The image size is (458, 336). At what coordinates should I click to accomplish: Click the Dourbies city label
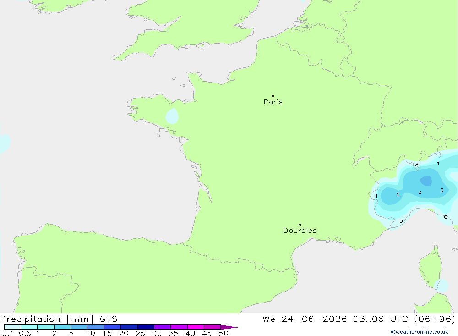pos(300,231)
